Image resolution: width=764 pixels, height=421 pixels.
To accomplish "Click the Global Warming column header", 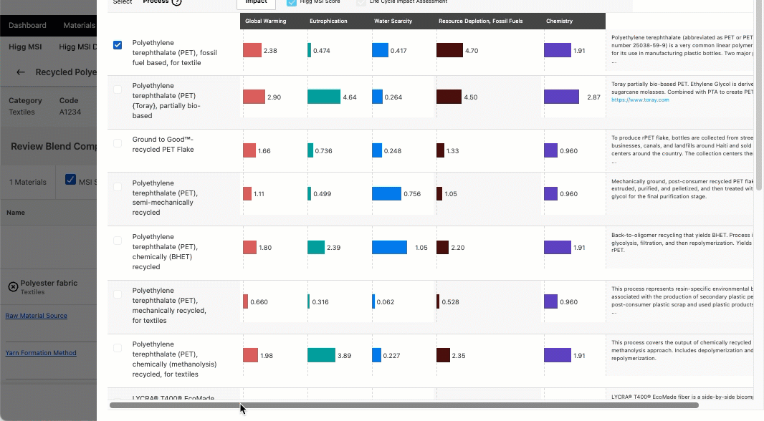I will tap(266, 21).
